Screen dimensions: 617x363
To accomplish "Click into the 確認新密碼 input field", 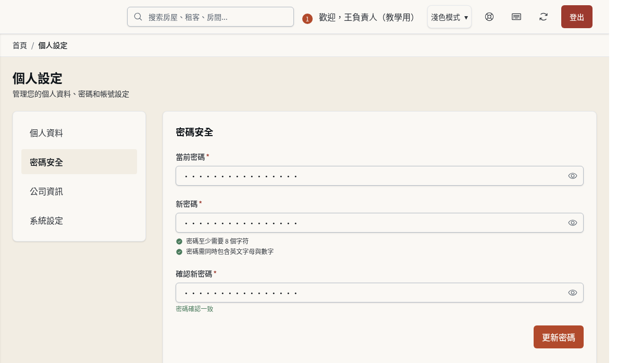I will 379,293.
